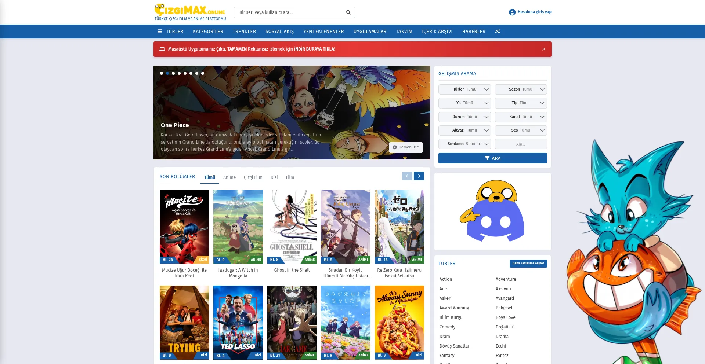Click the laptop icon in red banner
This screenshot has width=705, height=364.
pyautogui.click(x=162, y=49)
